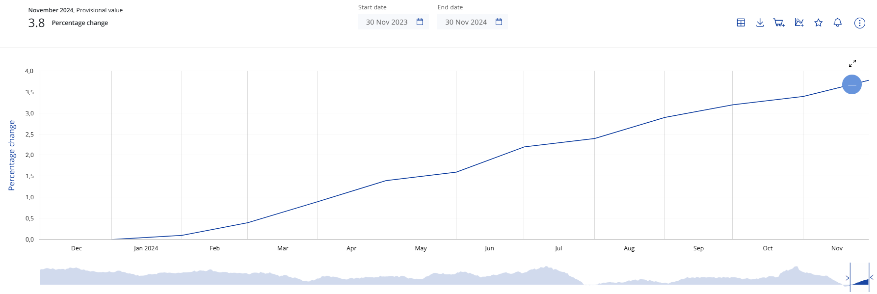The height and width of the screenshot is (294, 877).
Task: Expand chart to fullscreen with arrows icon
Action: (x=852, y=63)
